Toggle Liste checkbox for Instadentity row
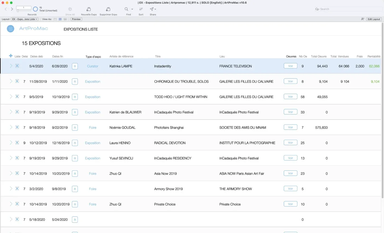Screen dimensions: 384x233 [x=17, y=66]
